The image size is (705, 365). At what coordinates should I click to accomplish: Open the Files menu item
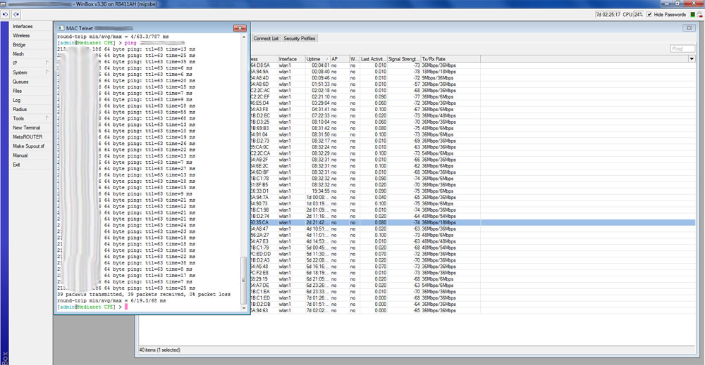(17, 91)
